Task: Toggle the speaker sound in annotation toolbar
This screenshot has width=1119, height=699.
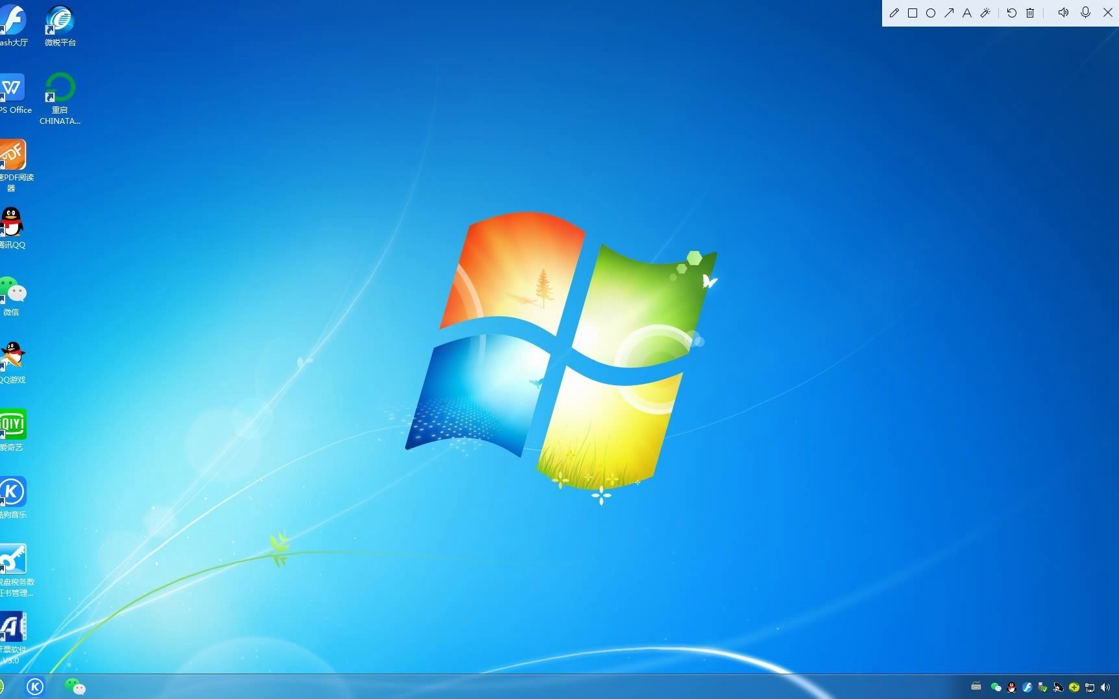Action: tap(1063, 12)
